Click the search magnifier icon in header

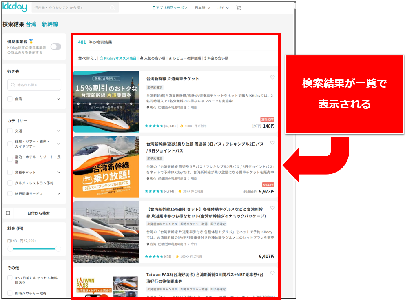112,8
